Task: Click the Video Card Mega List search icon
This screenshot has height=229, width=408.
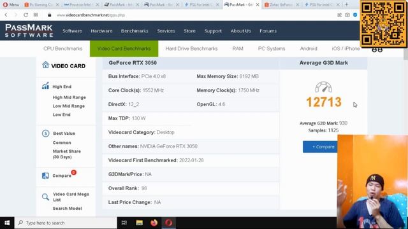Action: click(x=45, y=197)
